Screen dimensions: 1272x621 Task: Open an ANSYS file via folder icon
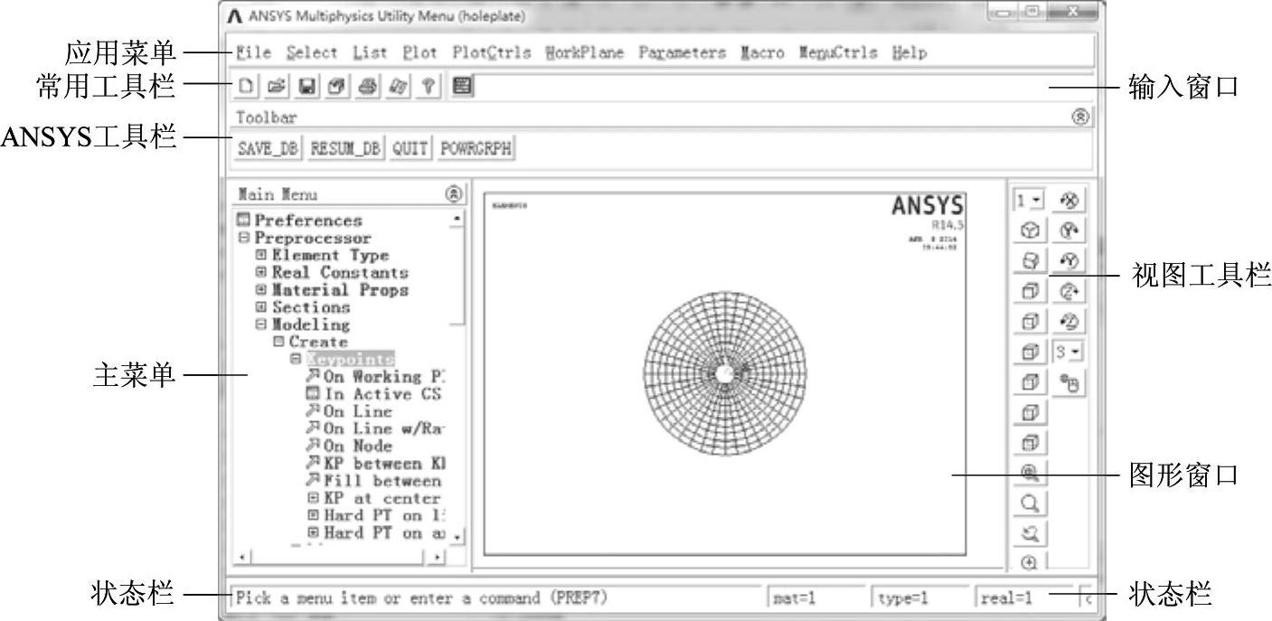[278, 87]
